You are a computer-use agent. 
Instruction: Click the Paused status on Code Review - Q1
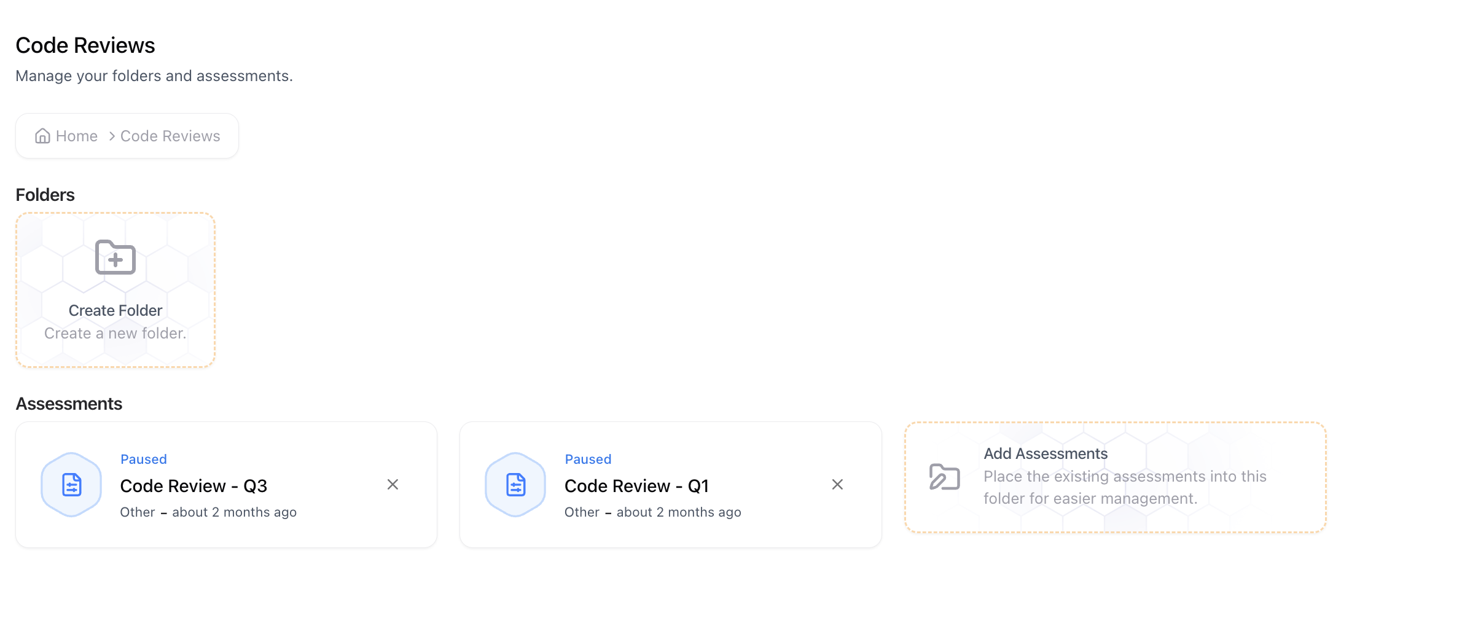pyautogui.click(x=588, y=458)
